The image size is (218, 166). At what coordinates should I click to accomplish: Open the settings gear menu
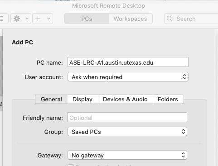pyautogui.click(x=17, y=19)
